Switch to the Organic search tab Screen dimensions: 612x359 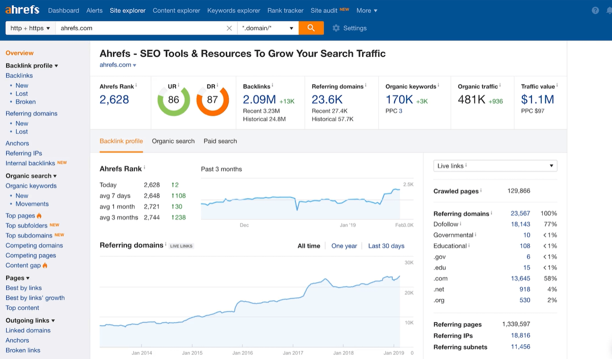pos(173,141)
